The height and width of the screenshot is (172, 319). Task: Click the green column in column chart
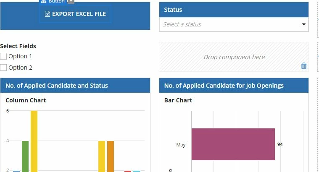pos(25,156)
